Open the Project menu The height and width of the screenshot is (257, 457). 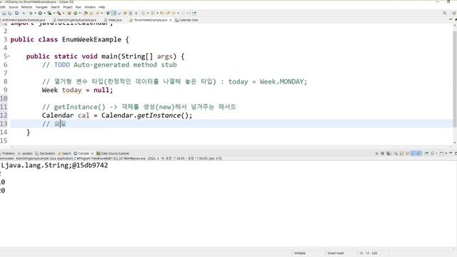click(68, 7)
